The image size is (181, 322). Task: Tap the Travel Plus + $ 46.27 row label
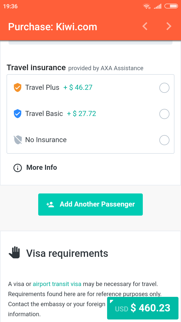59,88
